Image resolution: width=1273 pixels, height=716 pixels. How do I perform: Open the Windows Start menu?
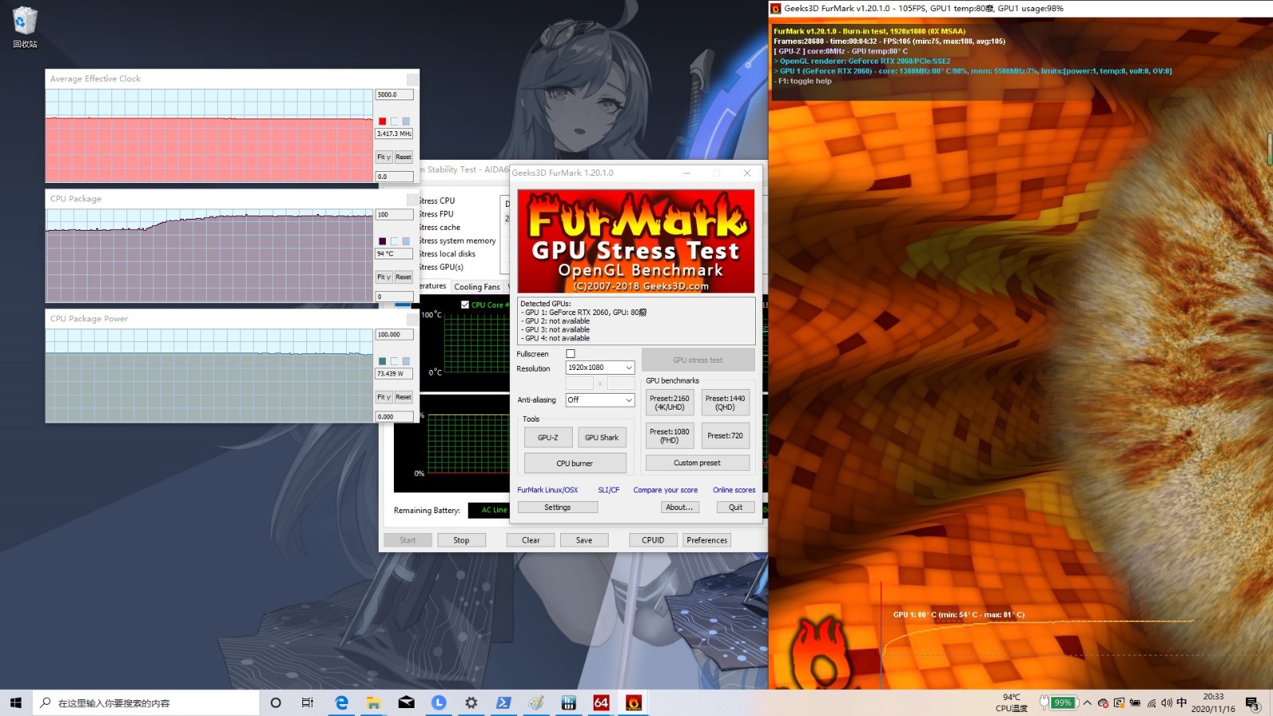click(16, 702)
